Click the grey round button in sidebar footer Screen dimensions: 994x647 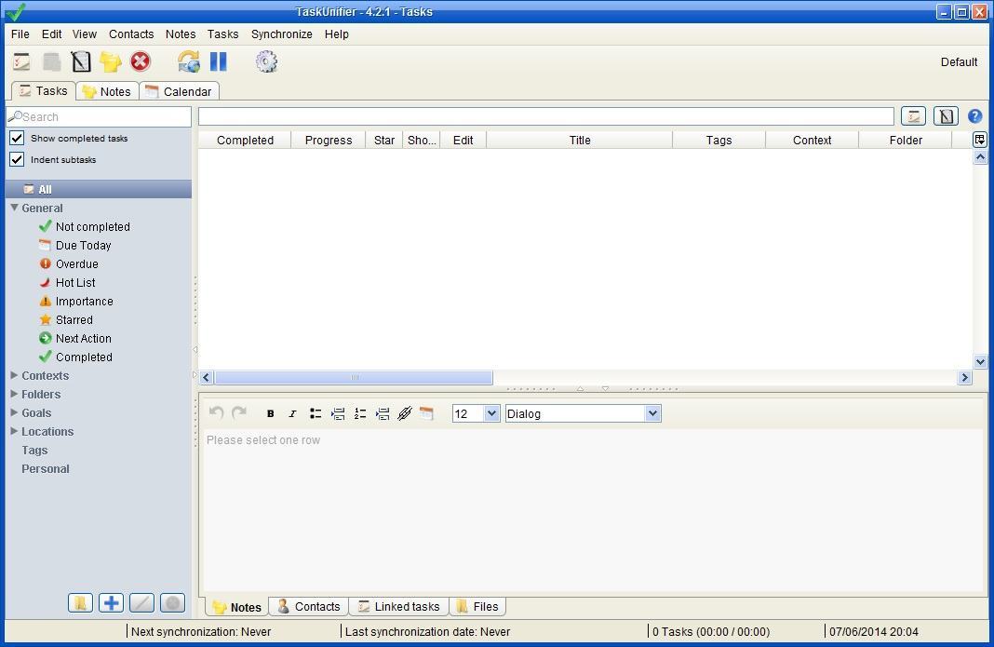[172, 602]
